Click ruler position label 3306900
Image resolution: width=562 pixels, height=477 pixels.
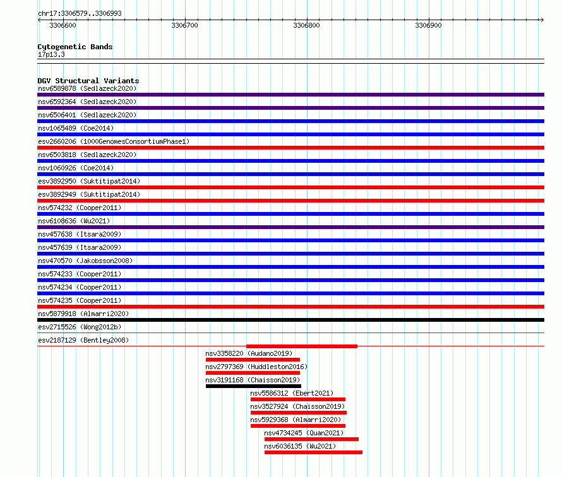tap(428, 25)
